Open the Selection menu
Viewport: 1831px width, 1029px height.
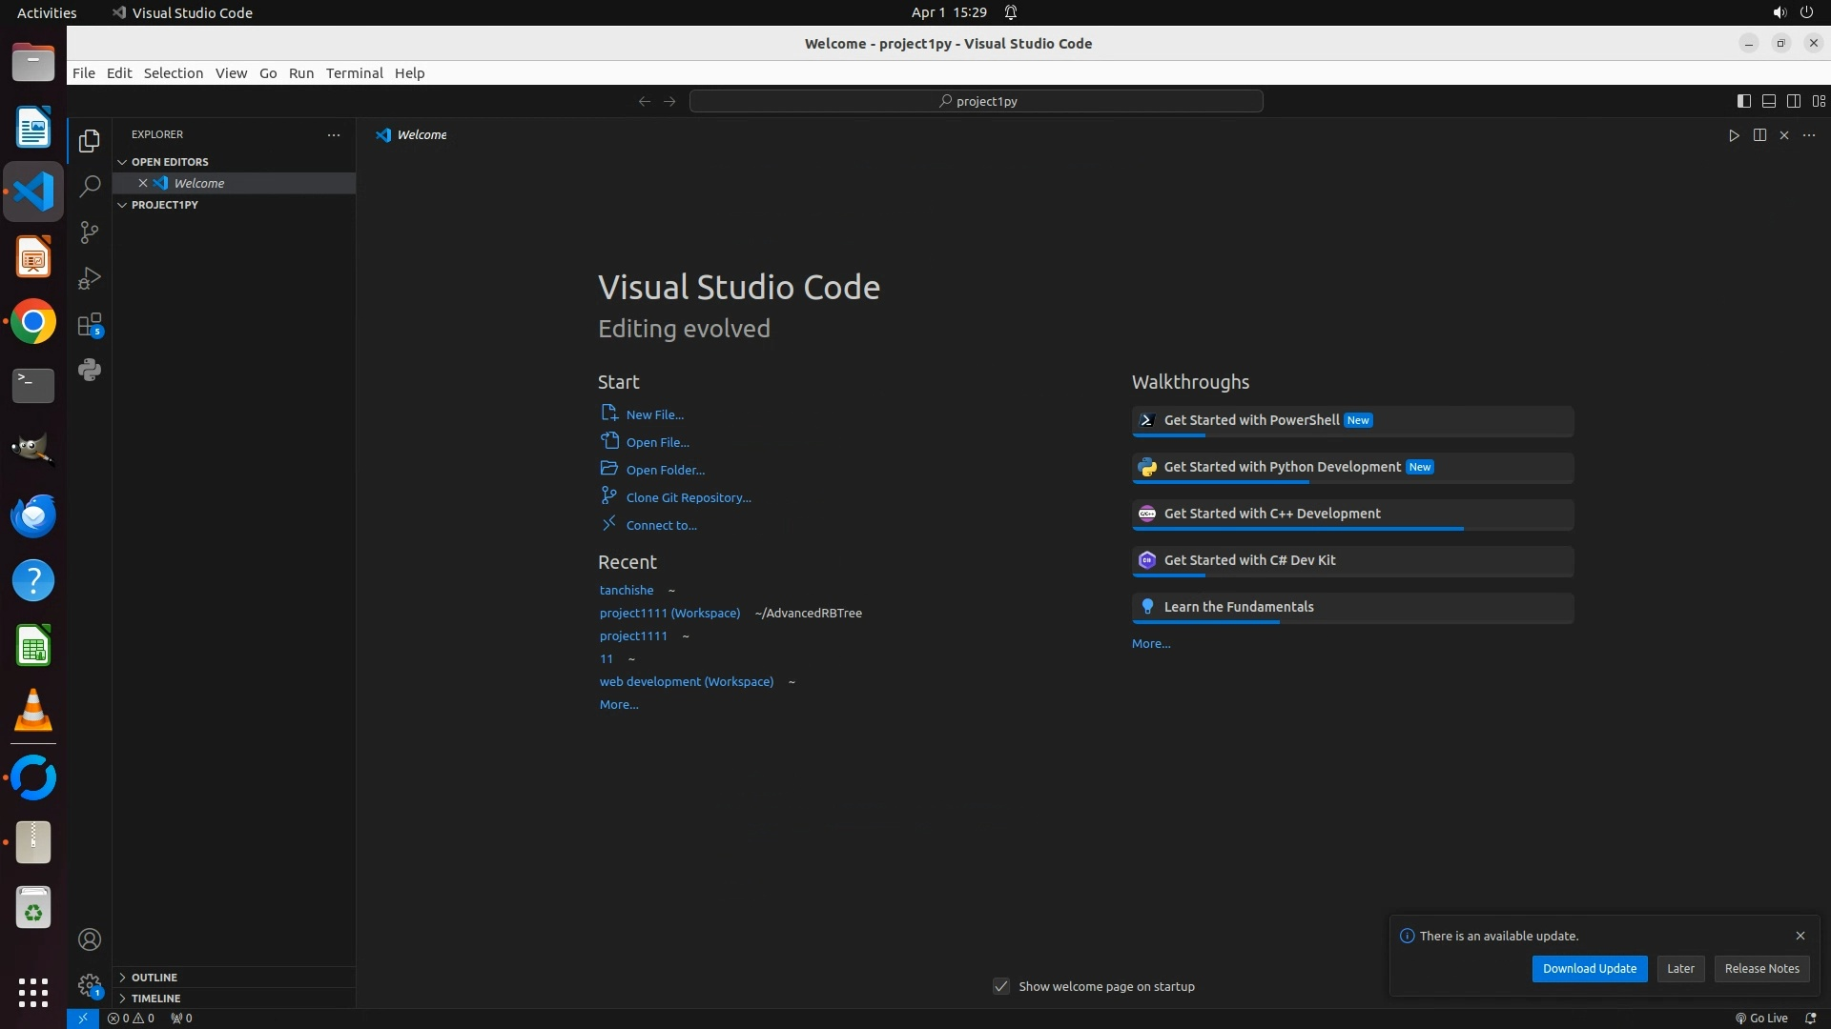click(x=173, y=73)
